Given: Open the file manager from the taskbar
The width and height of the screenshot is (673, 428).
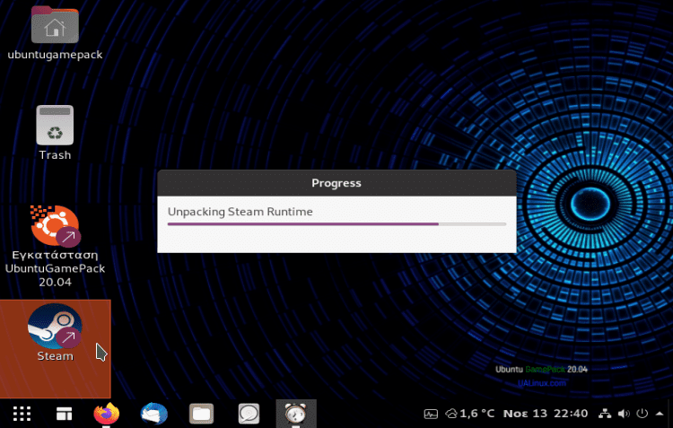Looking at the screenshot, I should 201,414.
